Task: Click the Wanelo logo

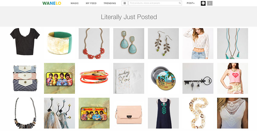Action: (x=52, y=3)
